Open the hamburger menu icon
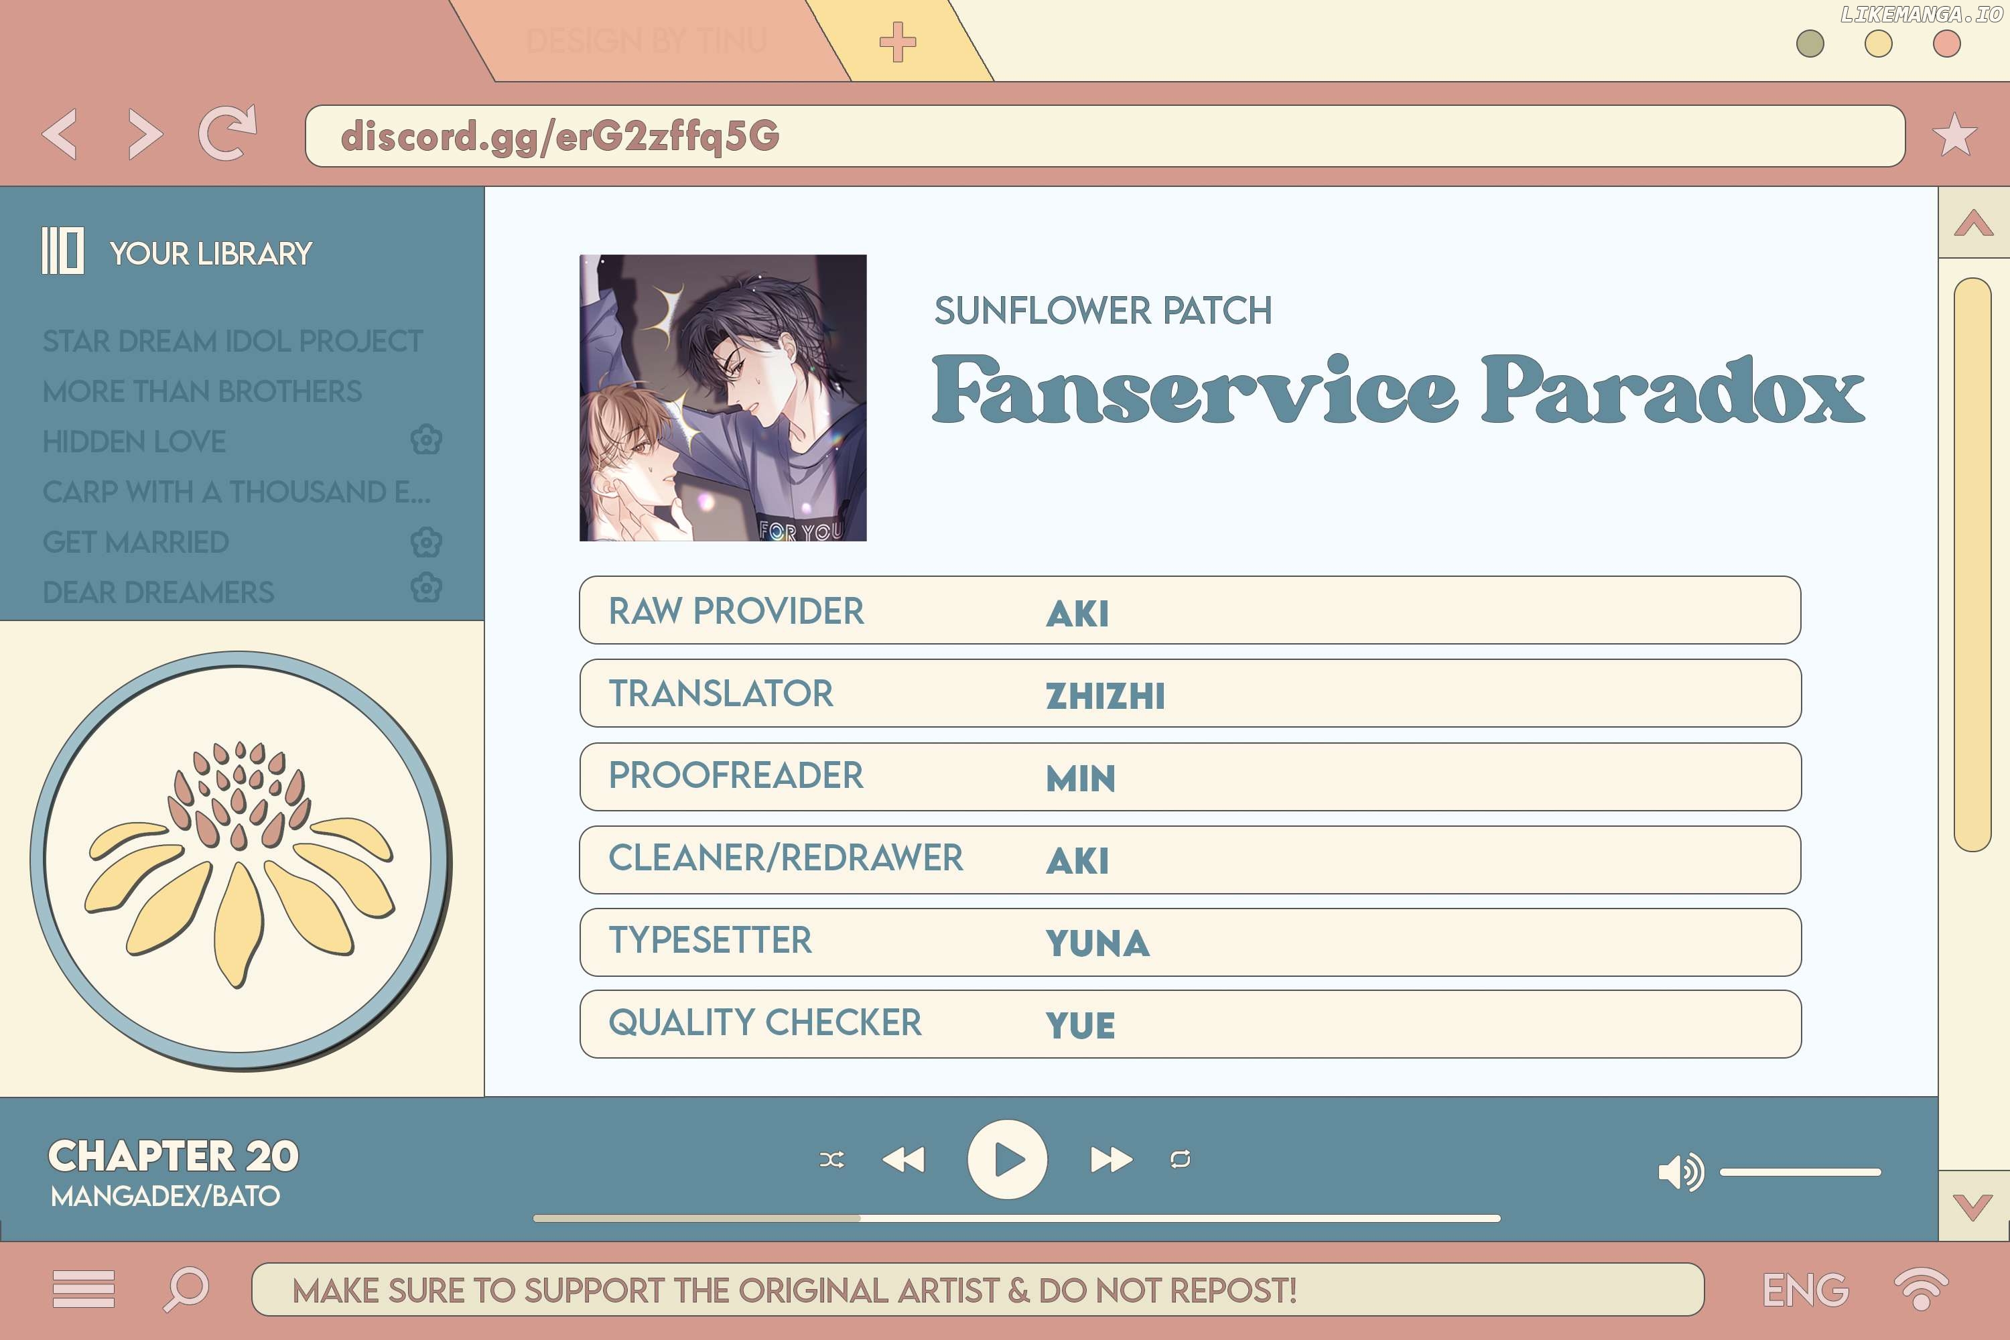 click(x=83, y=1288)
